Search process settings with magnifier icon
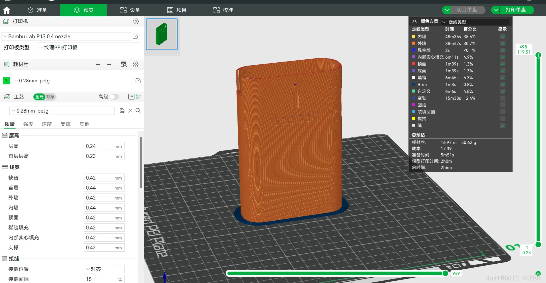This screenshot has width=546, height=283. (x=138, y=111)
